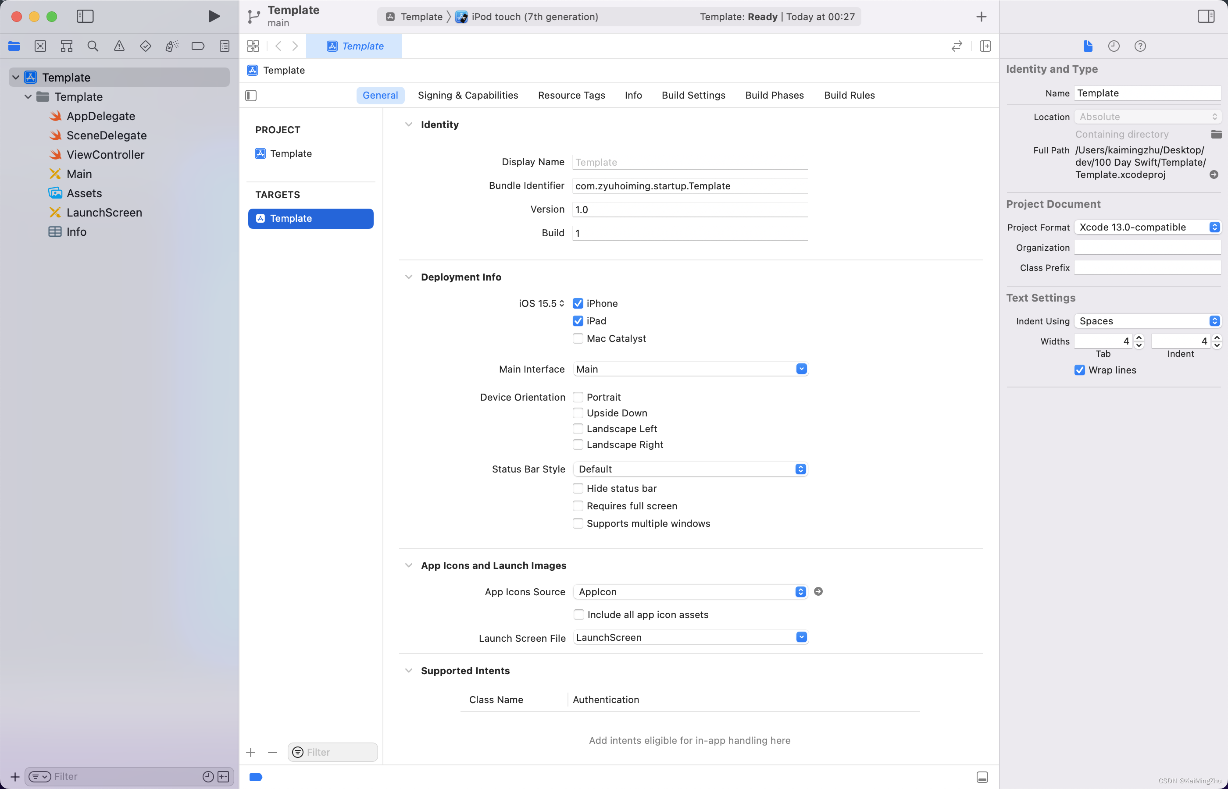This screenshot has height=789, width=1228.
Task: Click the Bundle Identifier text field
Action: (x=689, y=186)
